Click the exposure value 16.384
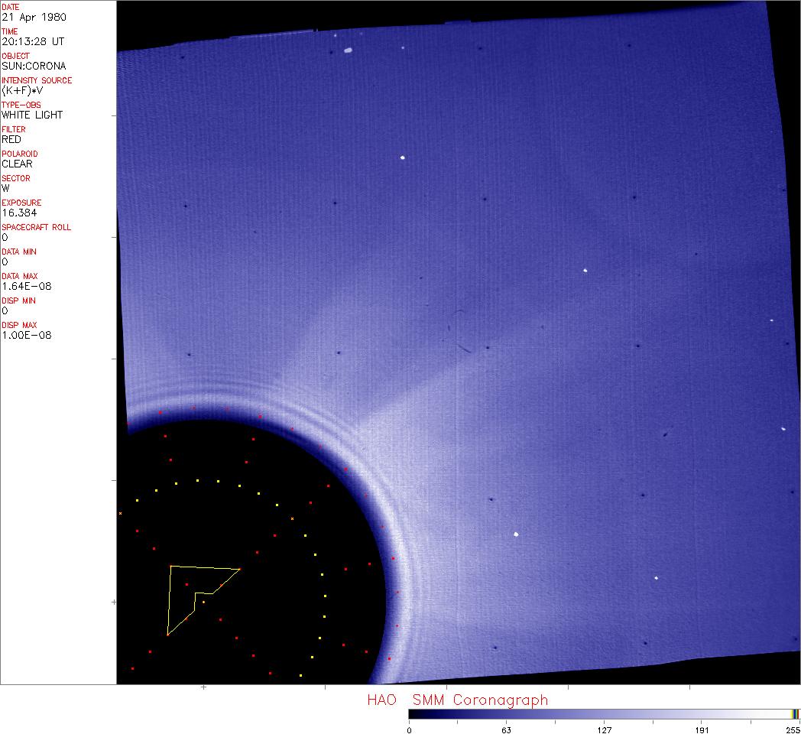Image resolution: width=801 pixels, height=734 pixels. (19, 213)
